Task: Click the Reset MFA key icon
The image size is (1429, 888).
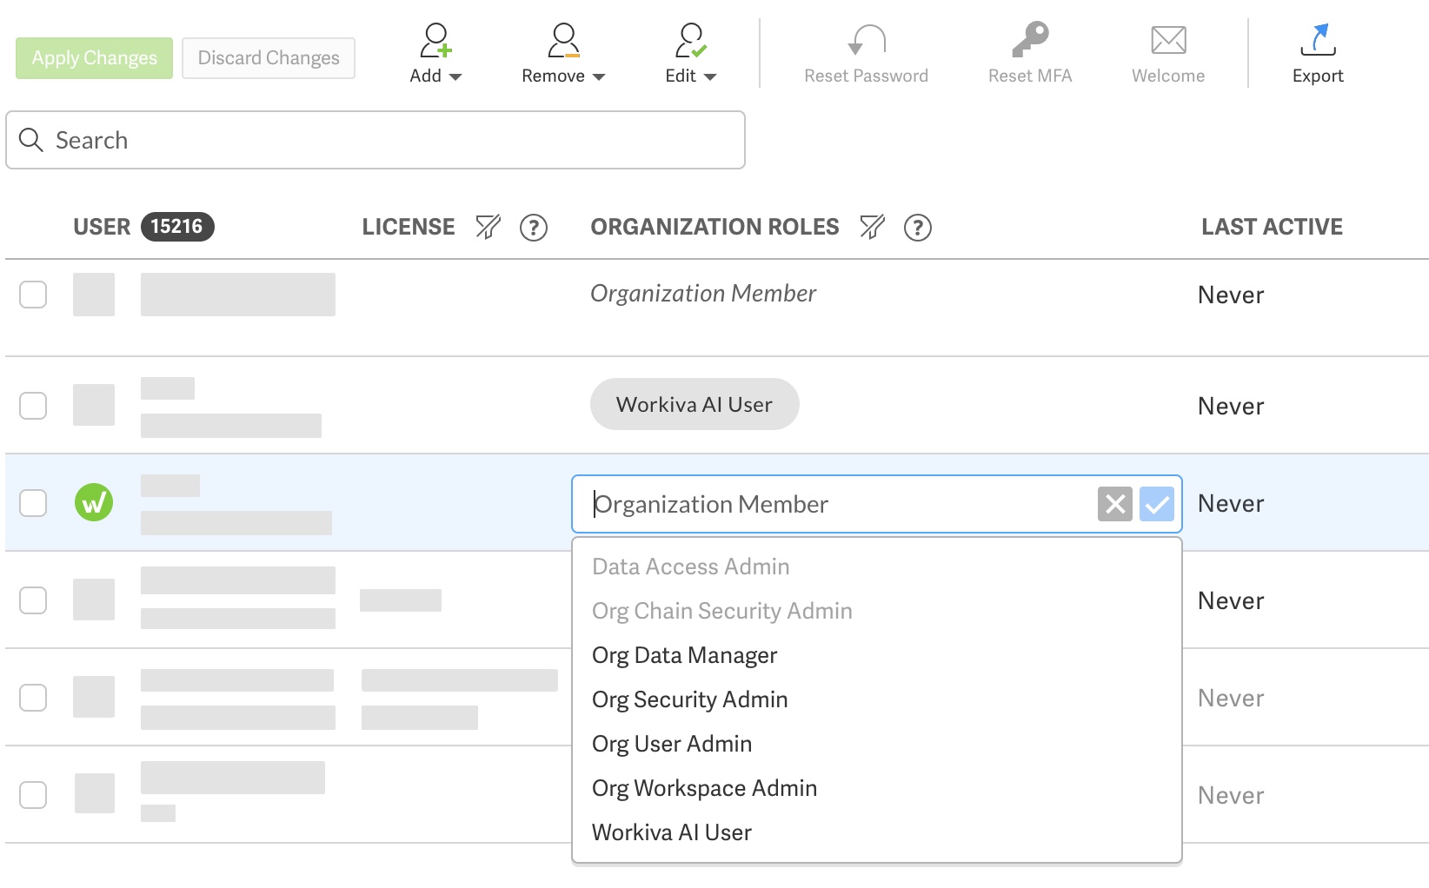Action: coord(1030,39)
